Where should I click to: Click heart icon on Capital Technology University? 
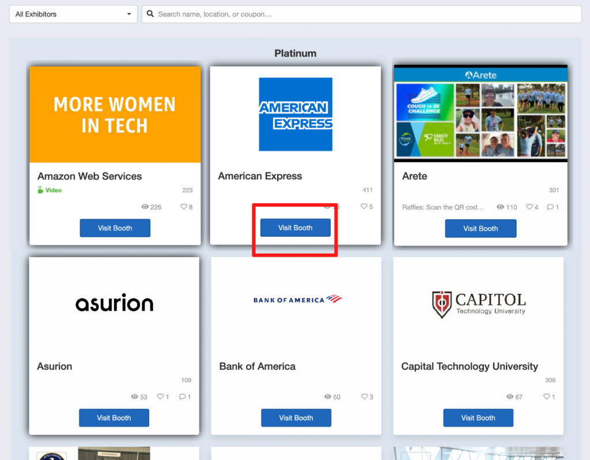pos(546,397)
